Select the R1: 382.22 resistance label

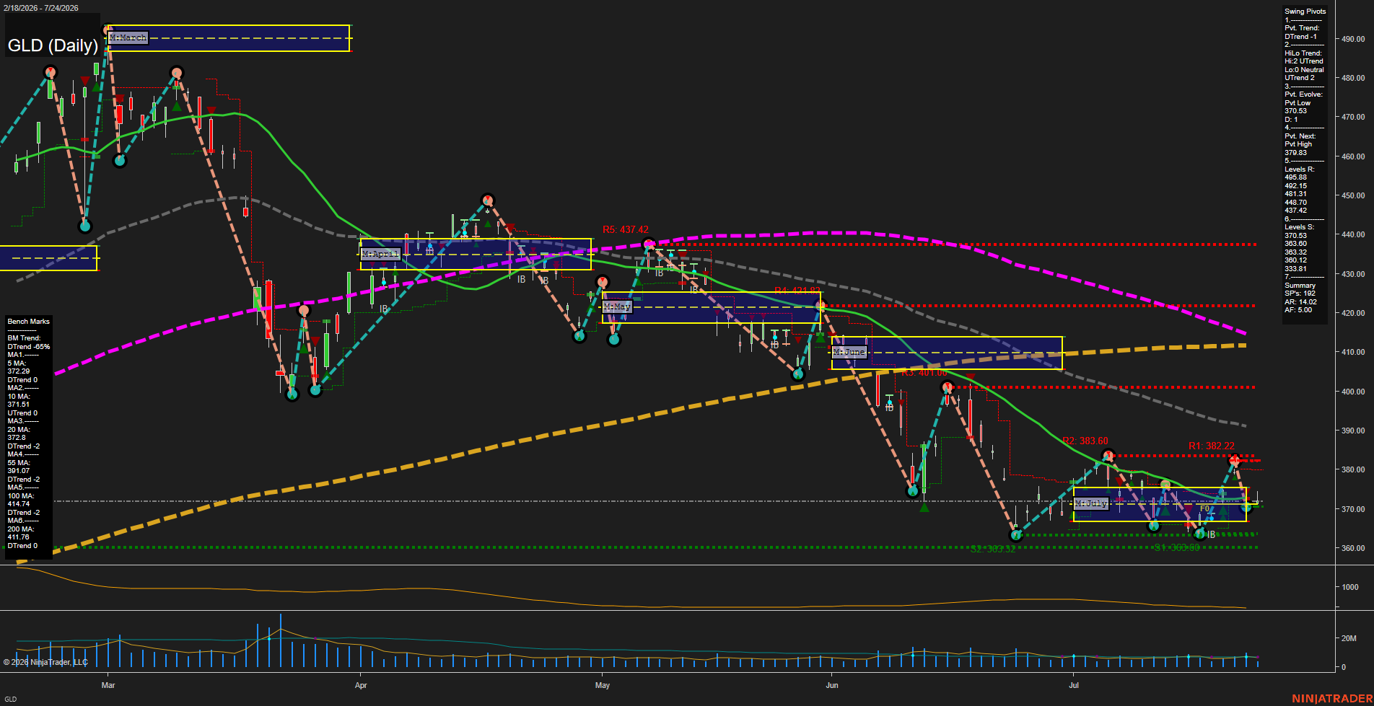pyautogui.click(x=1212, y=446)
